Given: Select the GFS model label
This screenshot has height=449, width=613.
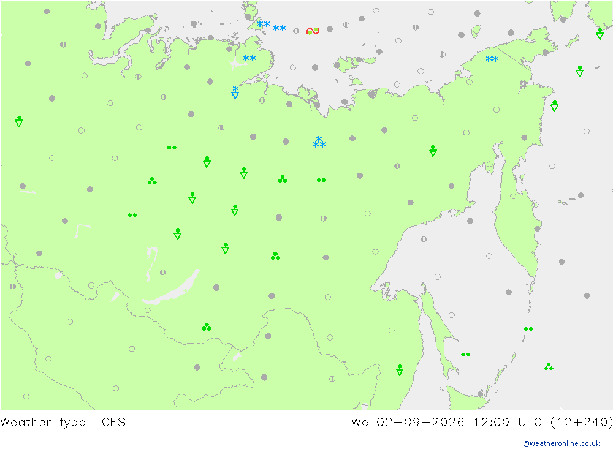Looking at the screenshot, I should tap(113, 423).
